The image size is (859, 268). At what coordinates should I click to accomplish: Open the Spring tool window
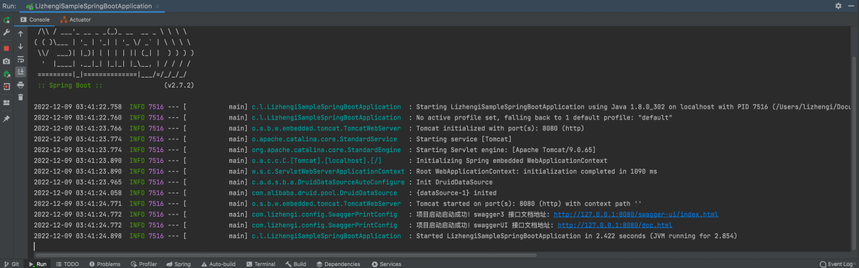(178, 264)
